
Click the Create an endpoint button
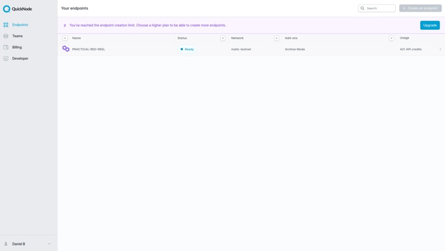click(420, 8)
